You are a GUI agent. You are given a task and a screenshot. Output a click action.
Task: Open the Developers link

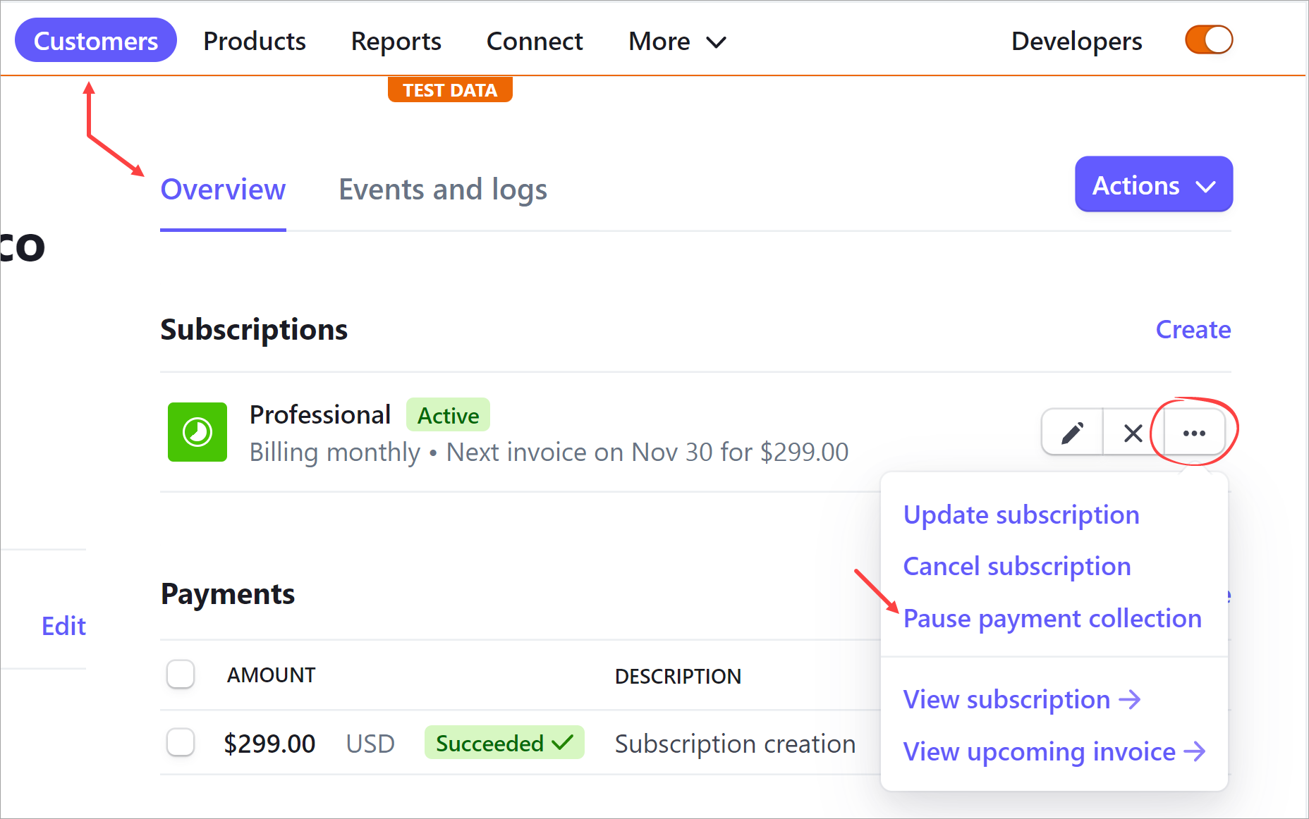(x=1076, y=41)
